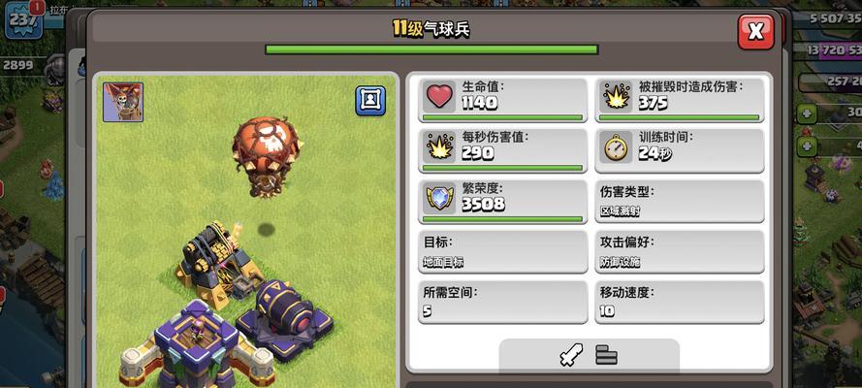Tap the explosion icon beside 被摧毁时造成伤害
The height and width of the screenshot is (388, 862).
(x=615, y=96)
